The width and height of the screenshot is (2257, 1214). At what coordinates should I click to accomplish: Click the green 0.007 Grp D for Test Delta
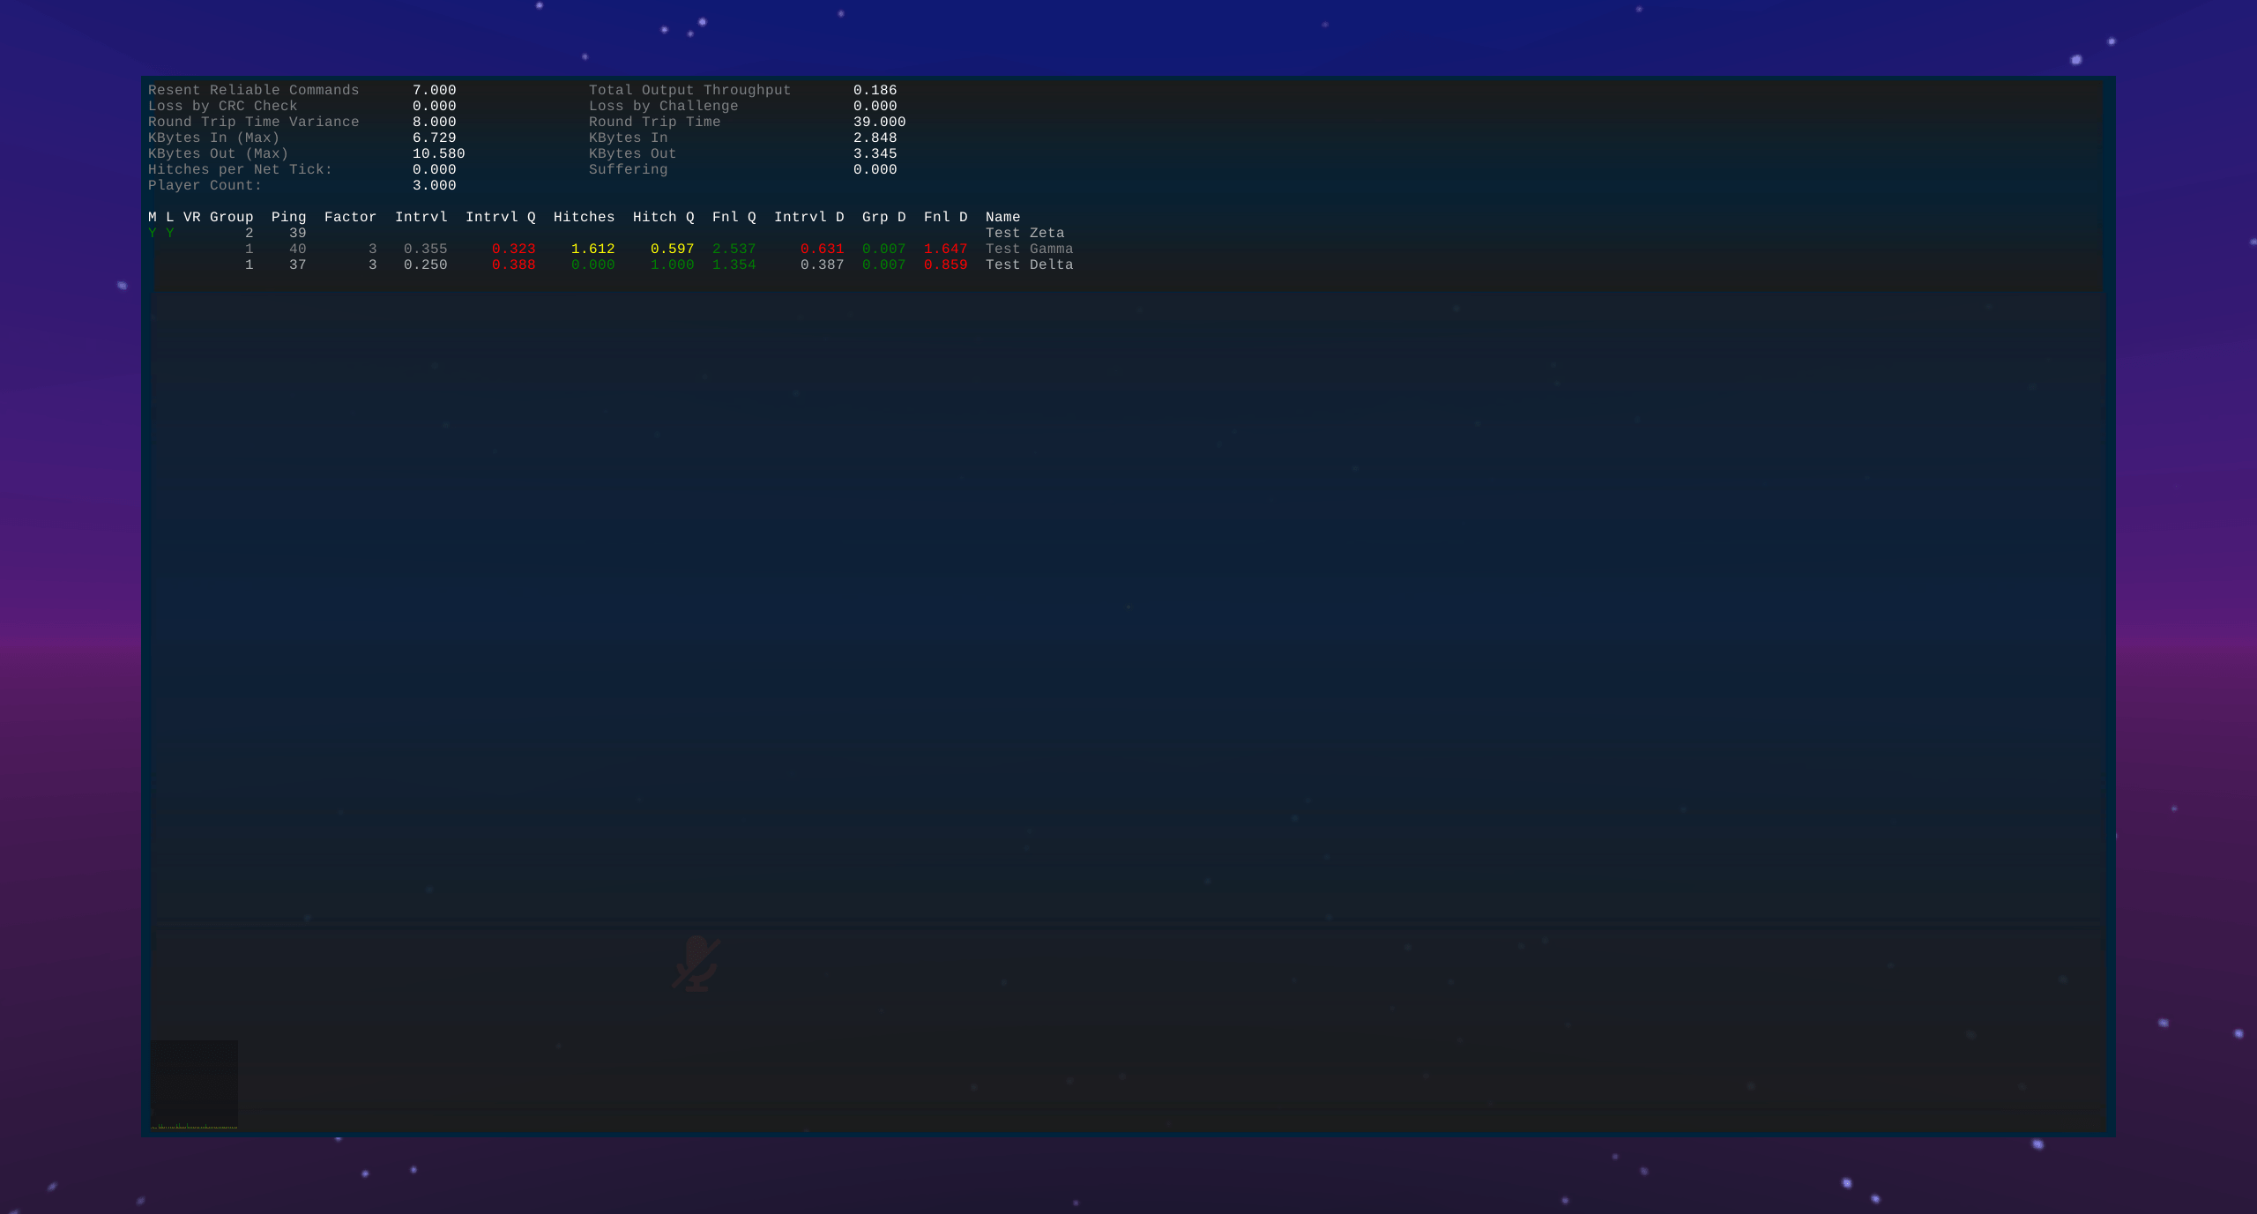click(884, 264)
